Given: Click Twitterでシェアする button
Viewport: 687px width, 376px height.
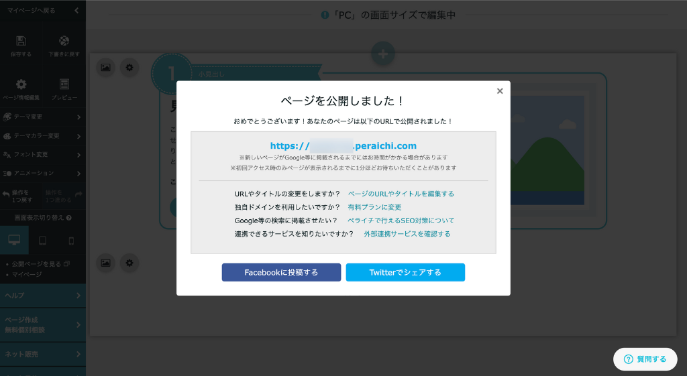Looking at the screenshot, I should click(x=405, y=272).
